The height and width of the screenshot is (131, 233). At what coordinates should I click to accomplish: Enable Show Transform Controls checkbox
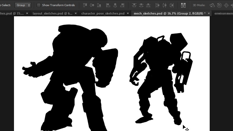pos(39,5)
